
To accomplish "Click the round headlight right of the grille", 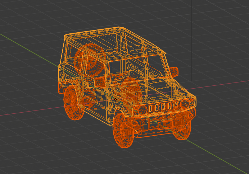I will click(185, 104).
